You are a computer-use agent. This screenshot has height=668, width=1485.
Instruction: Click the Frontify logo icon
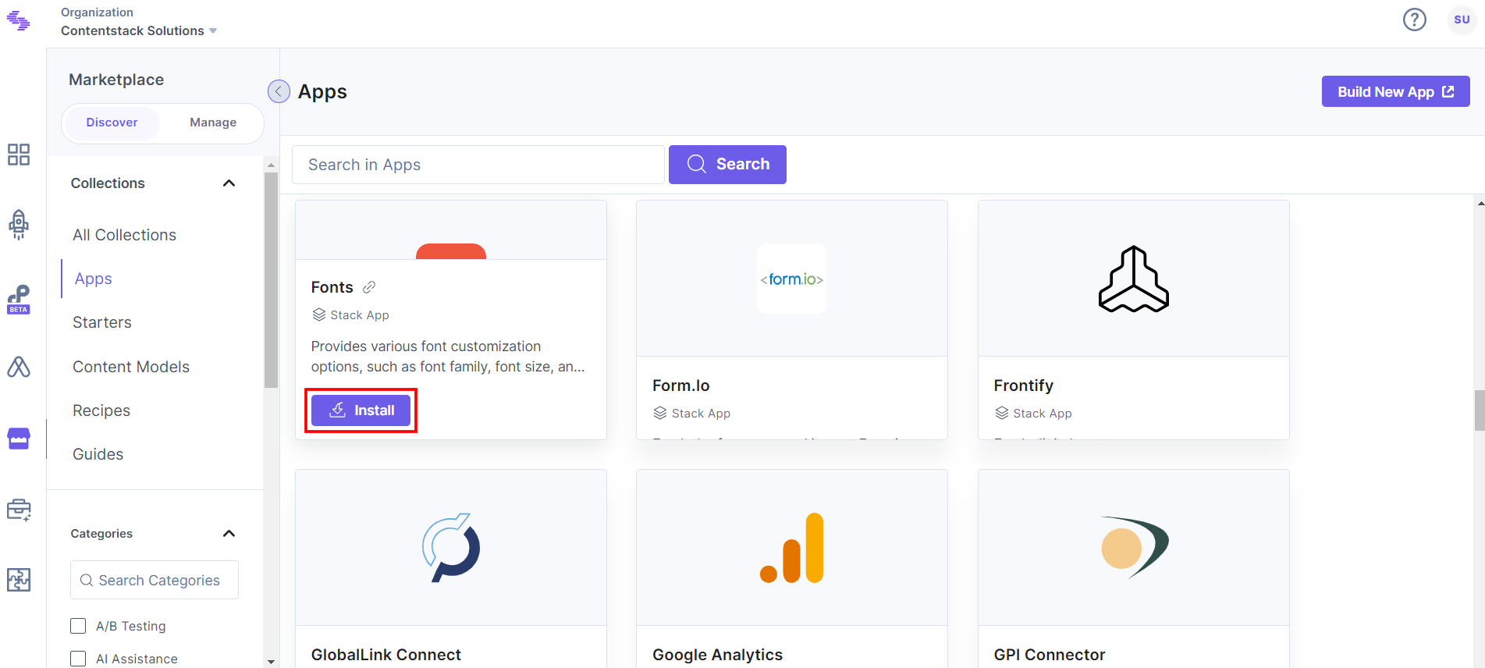[1134, 279]
